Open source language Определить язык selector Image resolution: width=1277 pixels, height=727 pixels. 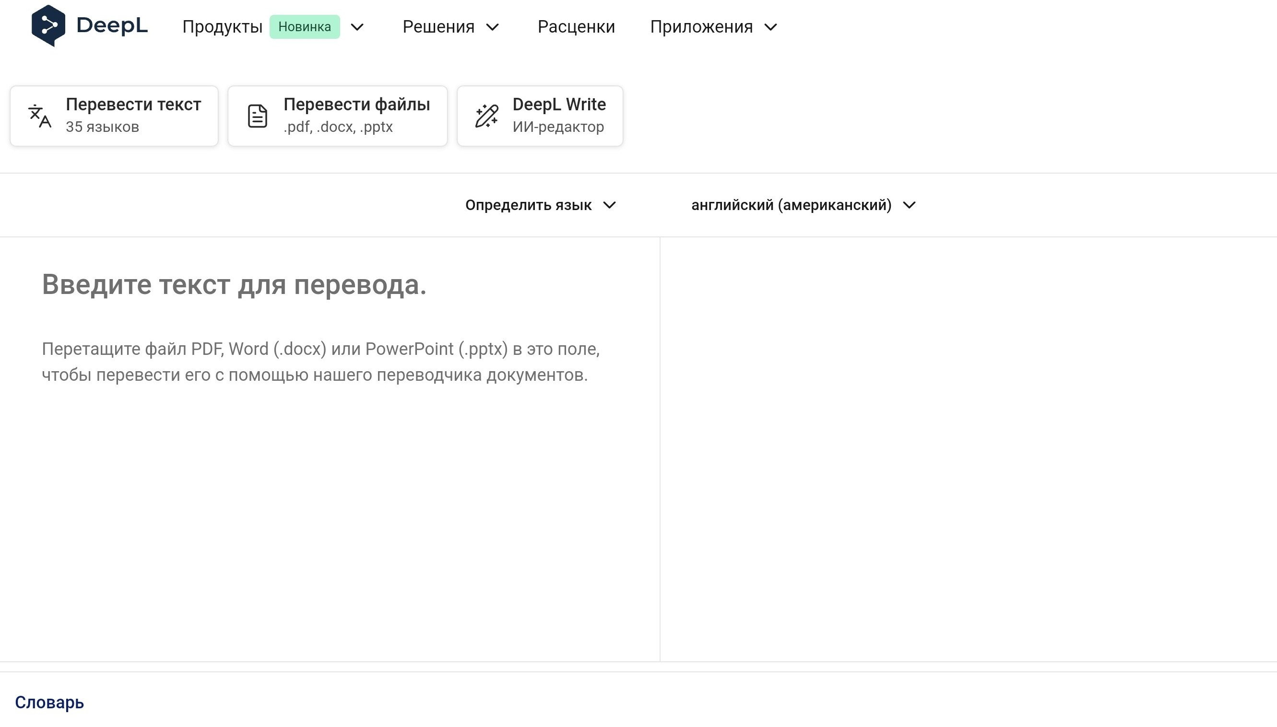pos(540,205)
